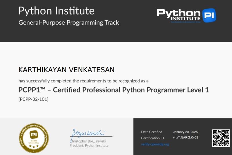Select the name Karthikayan Venkatesan
This screenshot has width=232, height=155.
click(x=66, y=70)
